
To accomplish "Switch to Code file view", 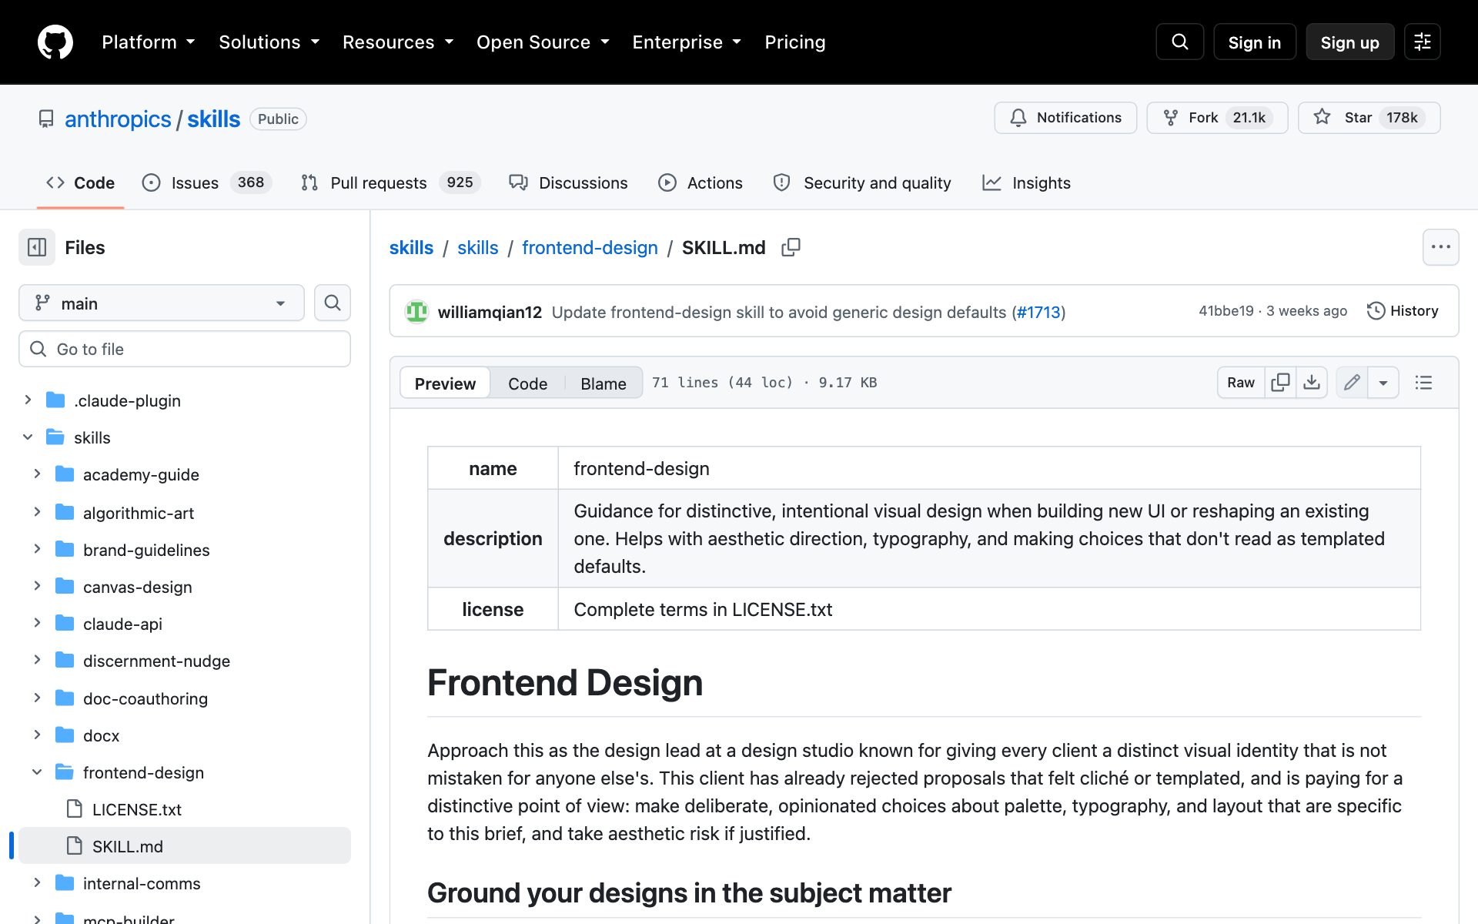I will (527, 383).
